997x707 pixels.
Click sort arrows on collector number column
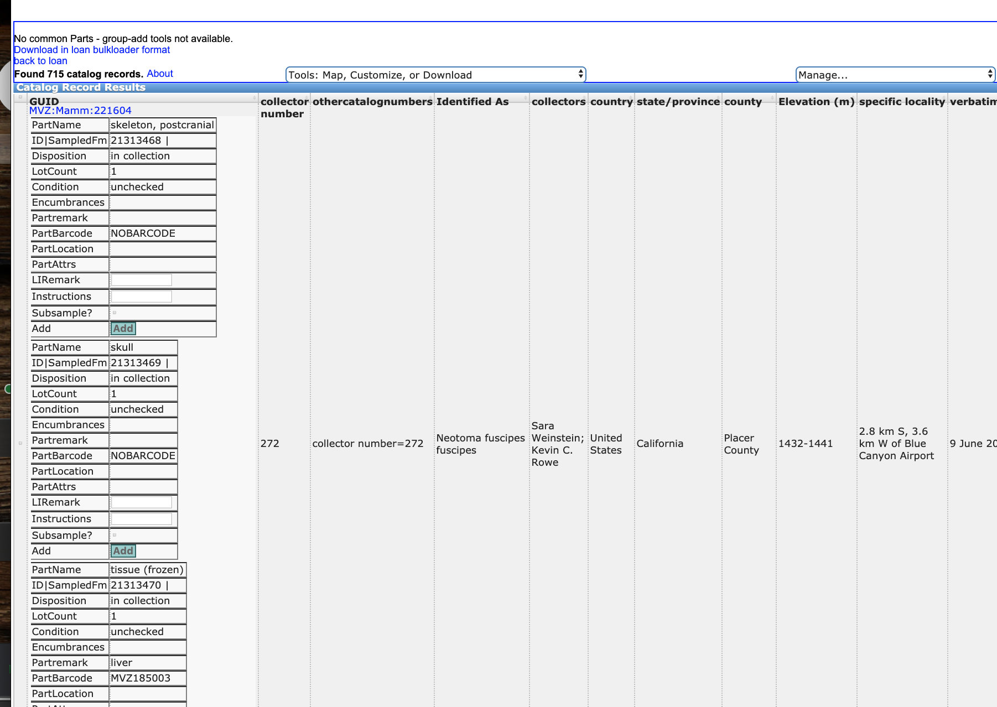coord(307,98)
